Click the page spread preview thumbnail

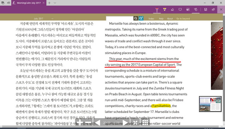(x=210, y=104)
